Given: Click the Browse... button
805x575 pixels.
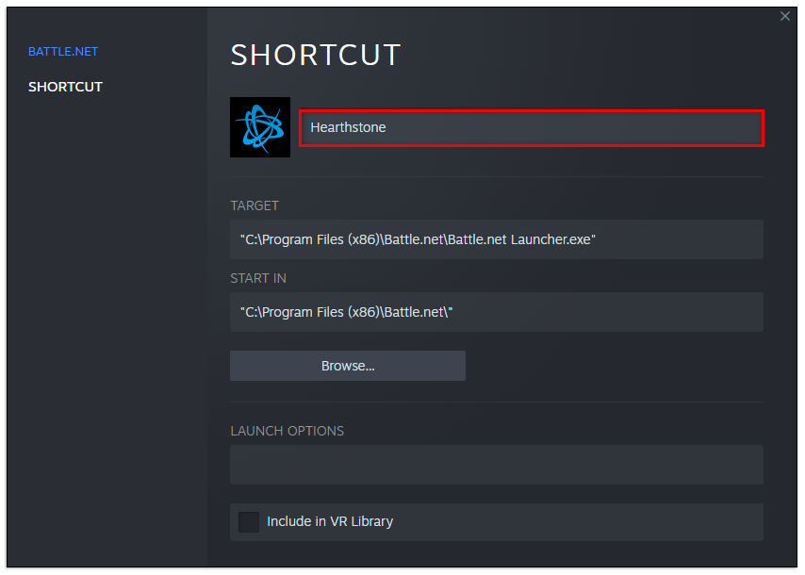Looking at the screenshot, I should tap(348, 366).
